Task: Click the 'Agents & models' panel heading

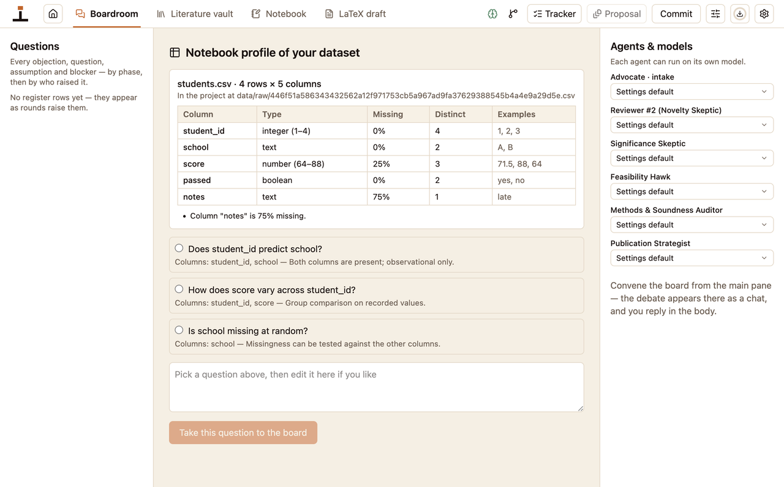Action: 652,46
